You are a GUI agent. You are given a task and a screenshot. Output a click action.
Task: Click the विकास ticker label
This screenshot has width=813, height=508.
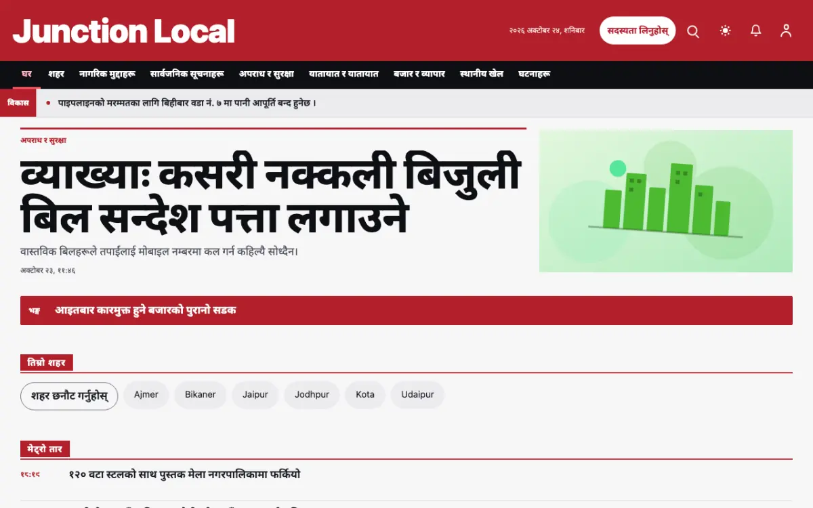coord(18,103)
